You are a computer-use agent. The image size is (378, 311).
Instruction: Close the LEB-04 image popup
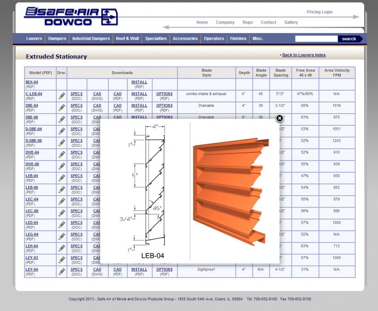[279, 119]
